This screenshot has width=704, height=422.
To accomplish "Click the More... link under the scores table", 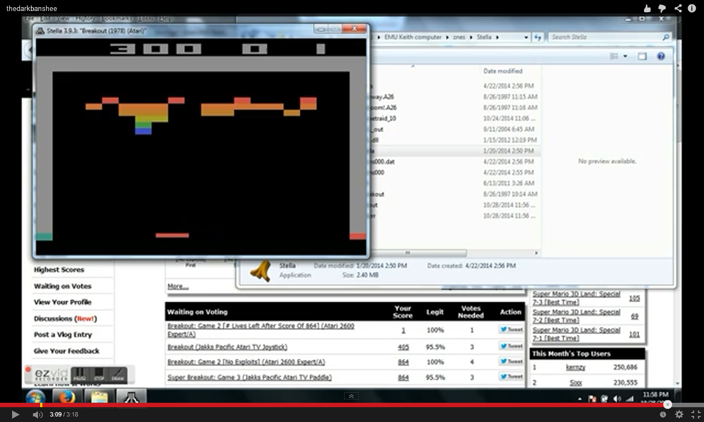I will pyautogui.click(x=178, y=286).
